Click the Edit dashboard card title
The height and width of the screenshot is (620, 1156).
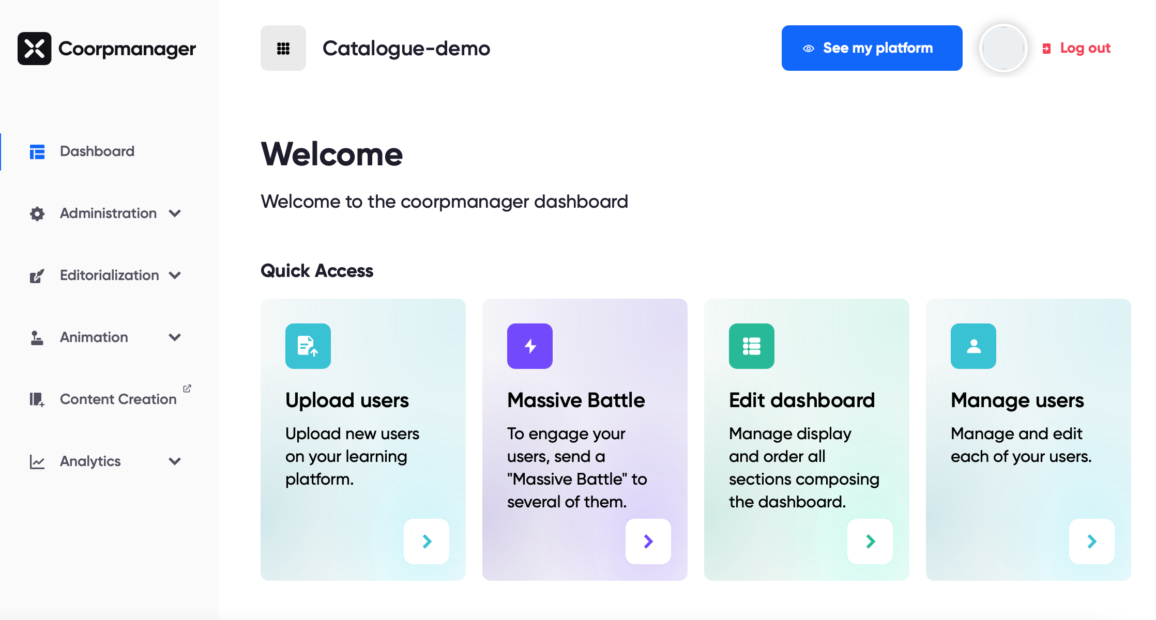[x=802, y=400]
